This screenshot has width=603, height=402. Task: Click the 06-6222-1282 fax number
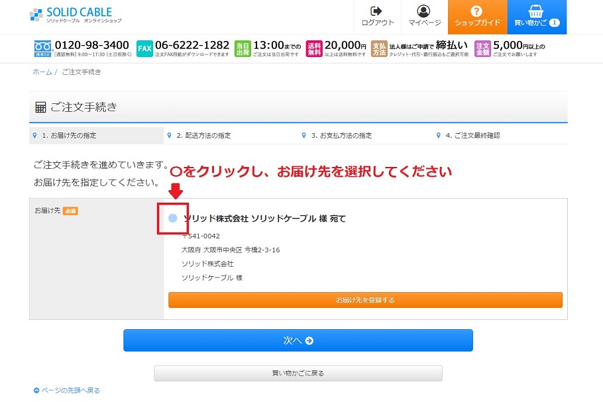[x=192, y=45]
